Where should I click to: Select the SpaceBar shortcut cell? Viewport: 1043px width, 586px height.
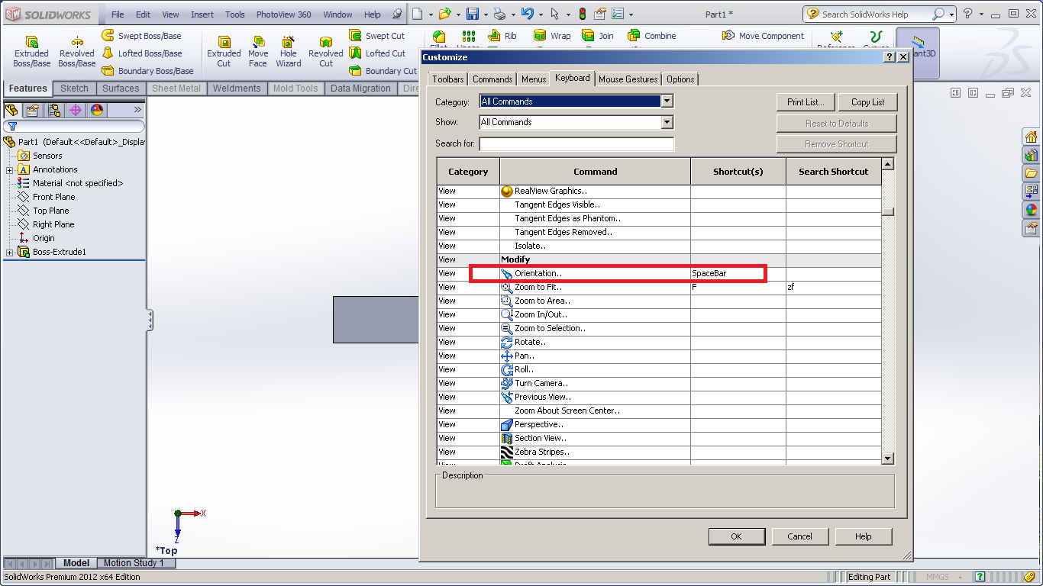pos(738,273)
